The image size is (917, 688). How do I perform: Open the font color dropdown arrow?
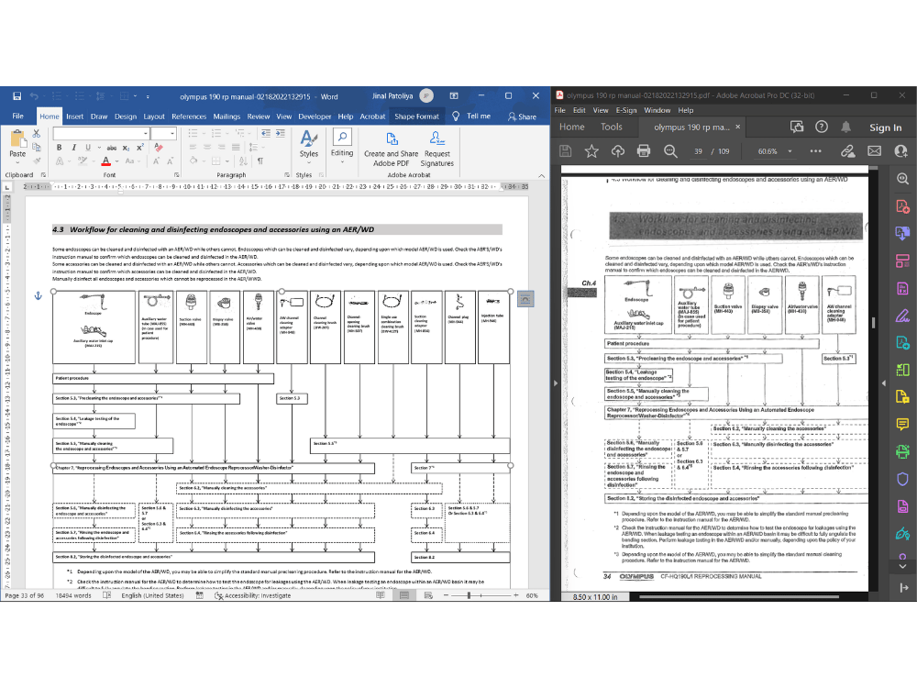[116, 161]
